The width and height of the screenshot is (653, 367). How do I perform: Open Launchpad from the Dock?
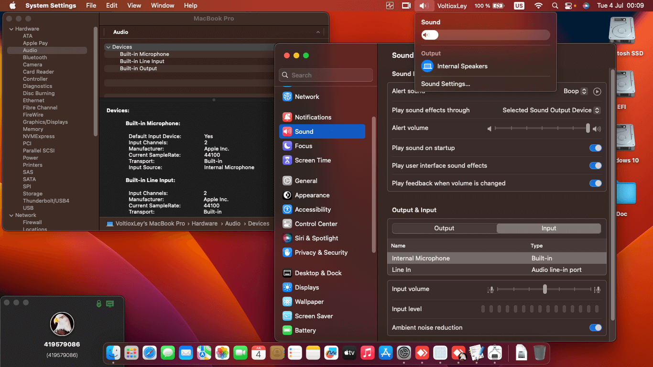(131, 353)
